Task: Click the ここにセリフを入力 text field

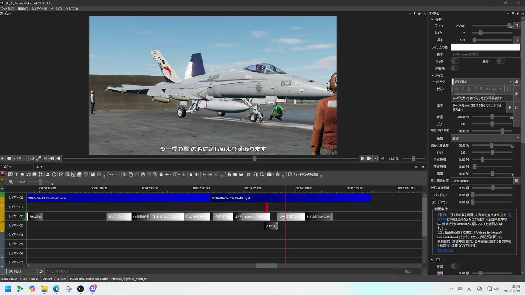Action: point(219,271)
